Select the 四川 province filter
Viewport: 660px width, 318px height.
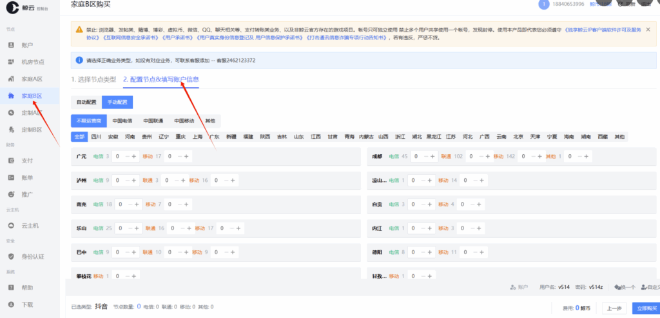97,137
